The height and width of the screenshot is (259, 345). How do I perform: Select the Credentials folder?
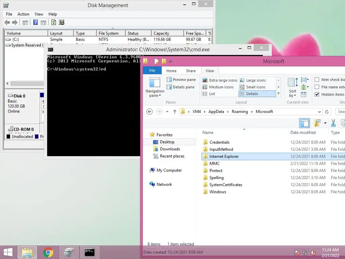(219, 142)
